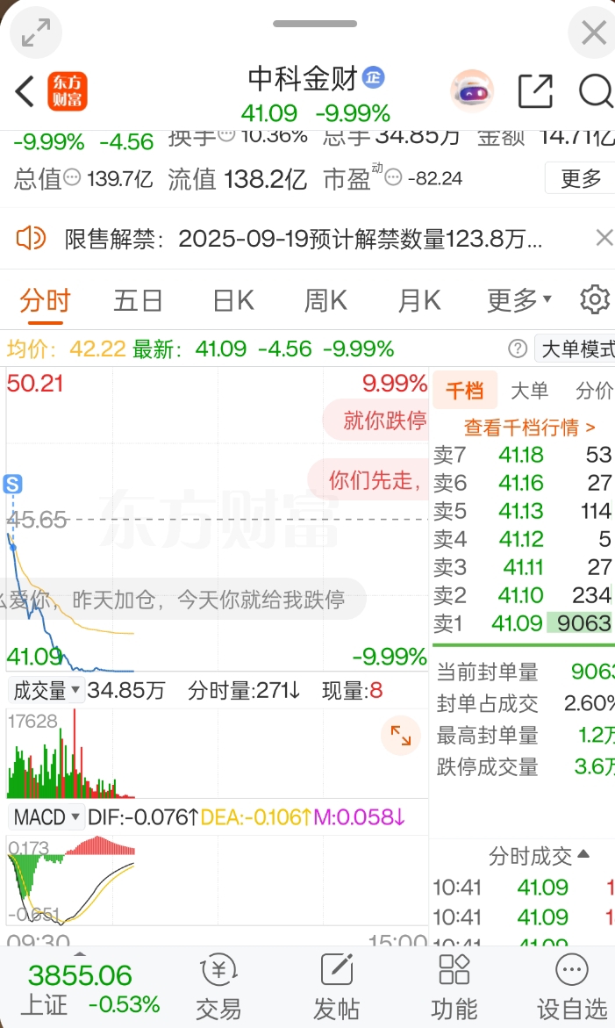
Task: Tap the 上证 3855.06 index bar
Action: [89, 988]
